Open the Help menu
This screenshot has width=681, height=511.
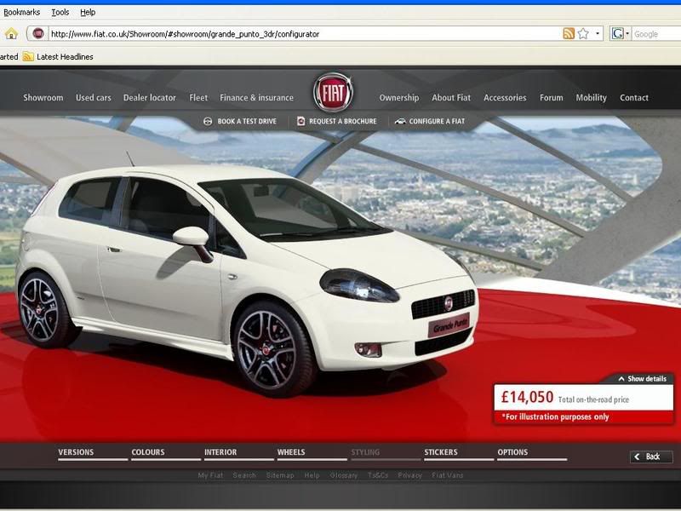coord(88,12)
